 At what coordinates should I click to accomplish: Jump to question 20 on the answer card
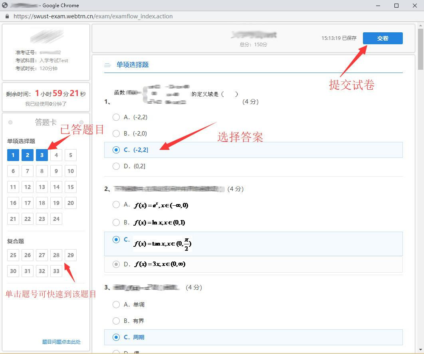tap(70, 203)
